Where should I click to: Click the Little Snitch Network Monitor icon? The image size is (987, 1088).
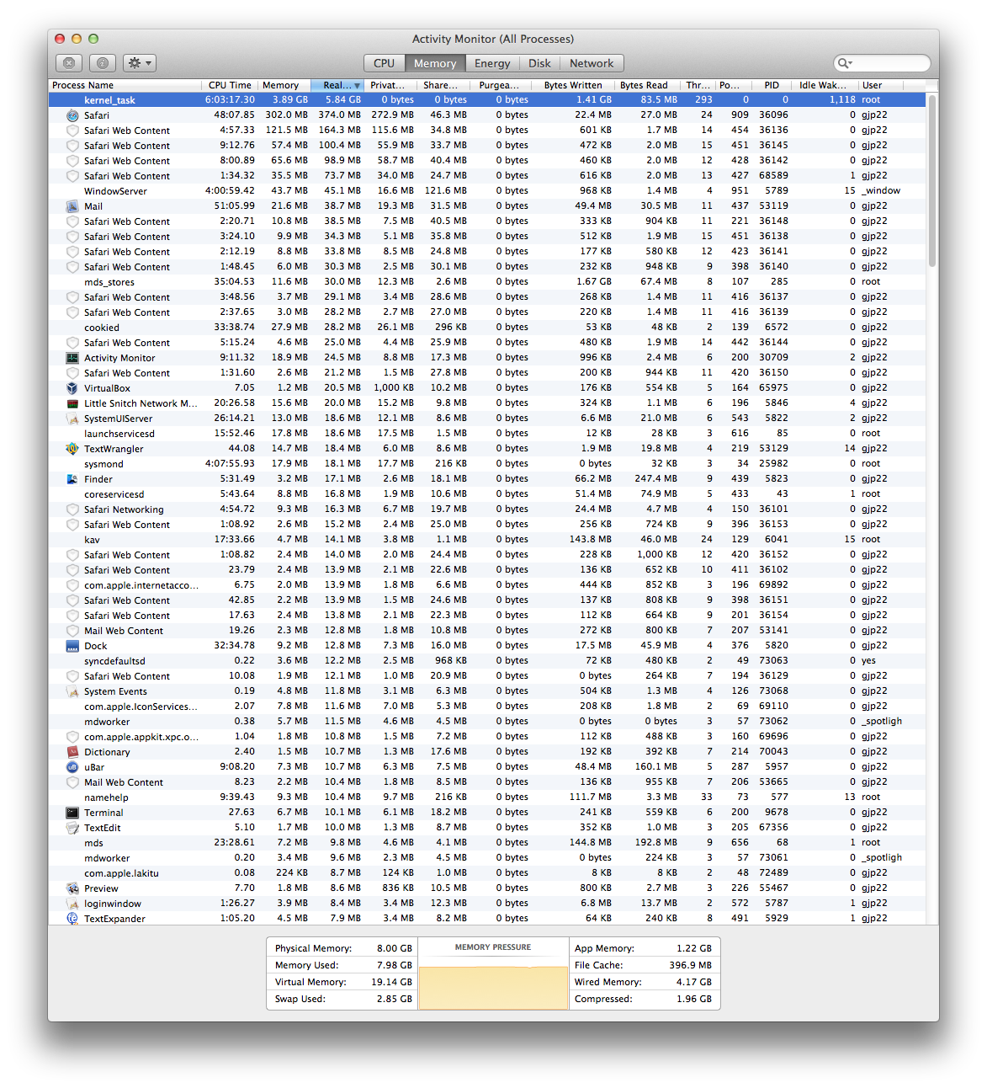click(x=72, y=403)
